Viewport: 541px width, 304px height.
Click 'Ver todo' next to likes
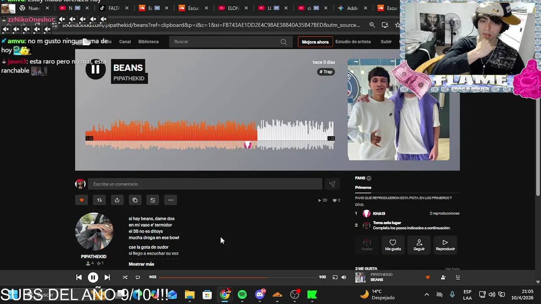452,269
